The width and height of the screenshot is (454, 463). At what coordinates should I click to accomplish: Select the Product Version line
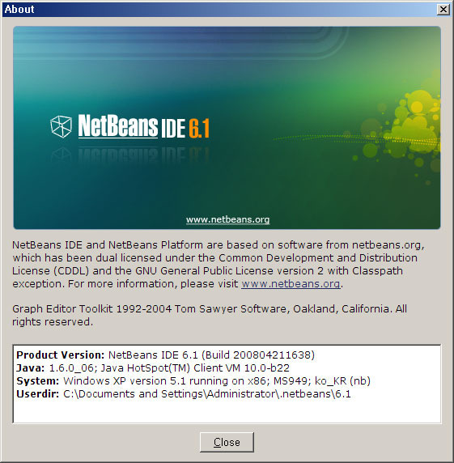[166, 355]
